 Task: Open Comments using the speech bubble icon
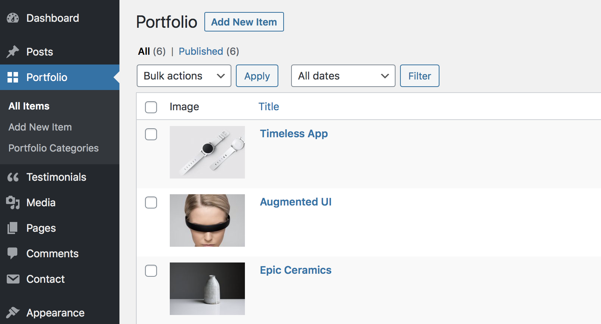coord(13,253)
